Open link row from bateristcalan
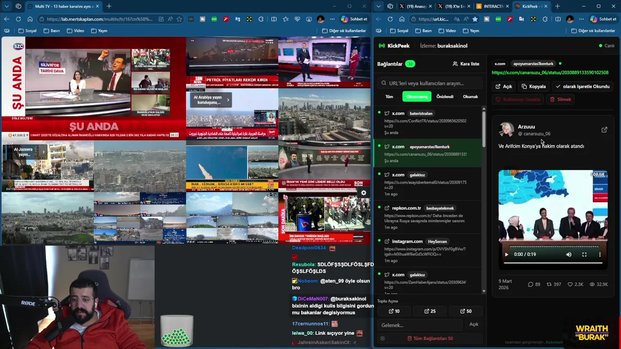The image size is (621, 349). 427,123
